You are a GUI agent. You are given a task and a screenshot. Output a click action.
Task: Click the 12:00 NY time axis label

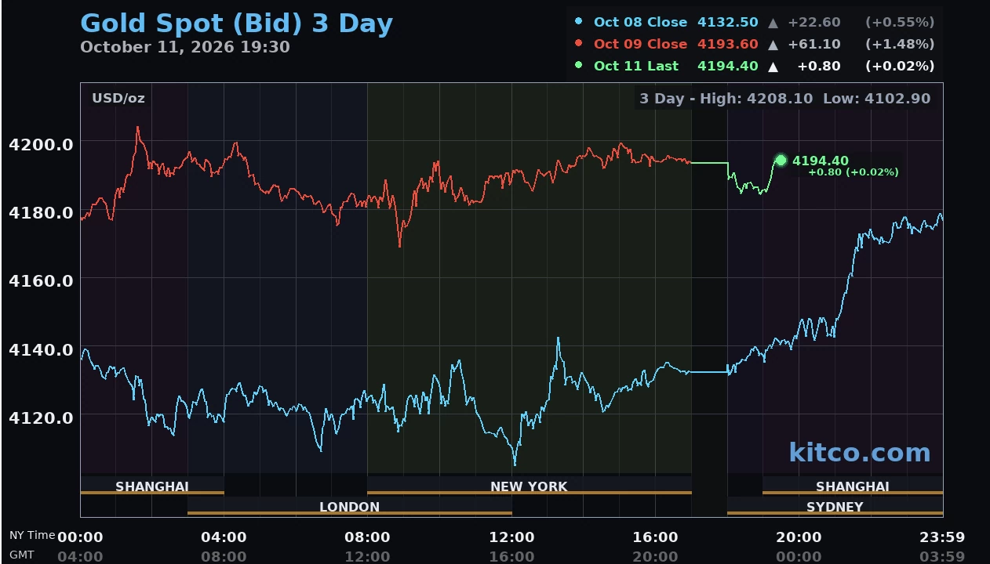(511, 537)
